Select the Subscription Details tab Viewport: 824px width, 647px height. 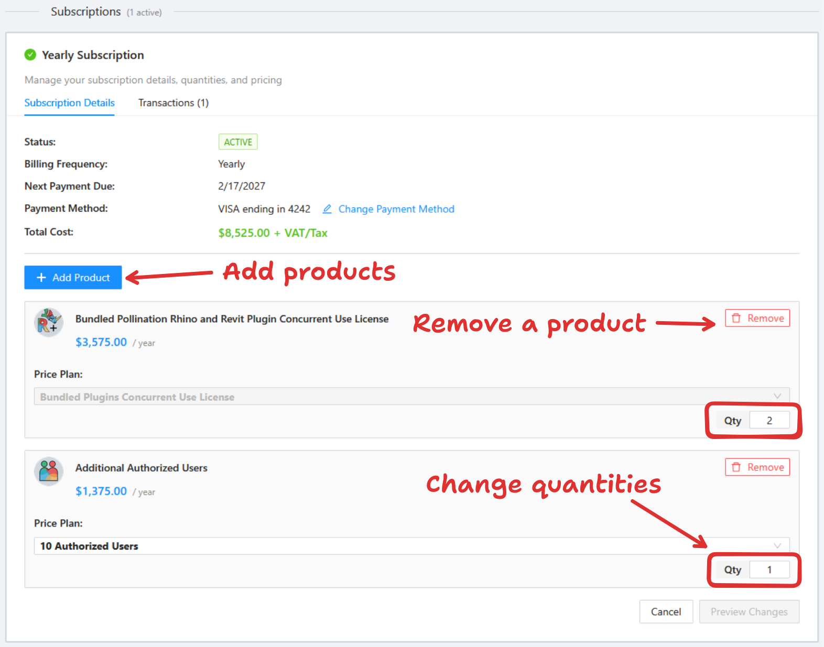(x=70, y=103)
